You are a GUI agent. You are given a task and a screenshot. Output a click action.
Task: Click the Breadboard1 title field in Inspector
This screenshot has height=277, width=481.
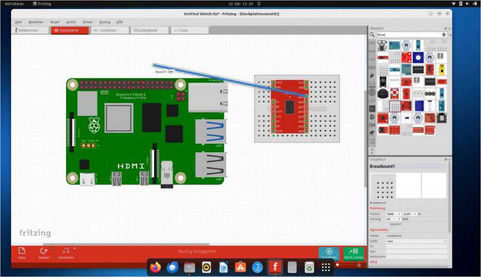(408, 166)
